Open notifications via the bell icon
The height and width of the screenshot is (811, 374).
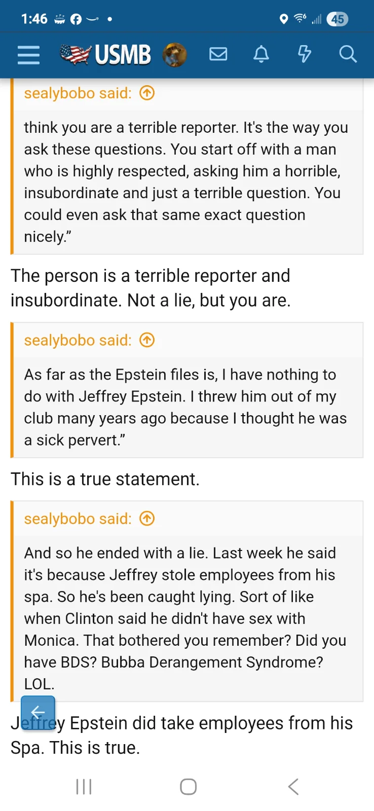[x=261, y=54]
